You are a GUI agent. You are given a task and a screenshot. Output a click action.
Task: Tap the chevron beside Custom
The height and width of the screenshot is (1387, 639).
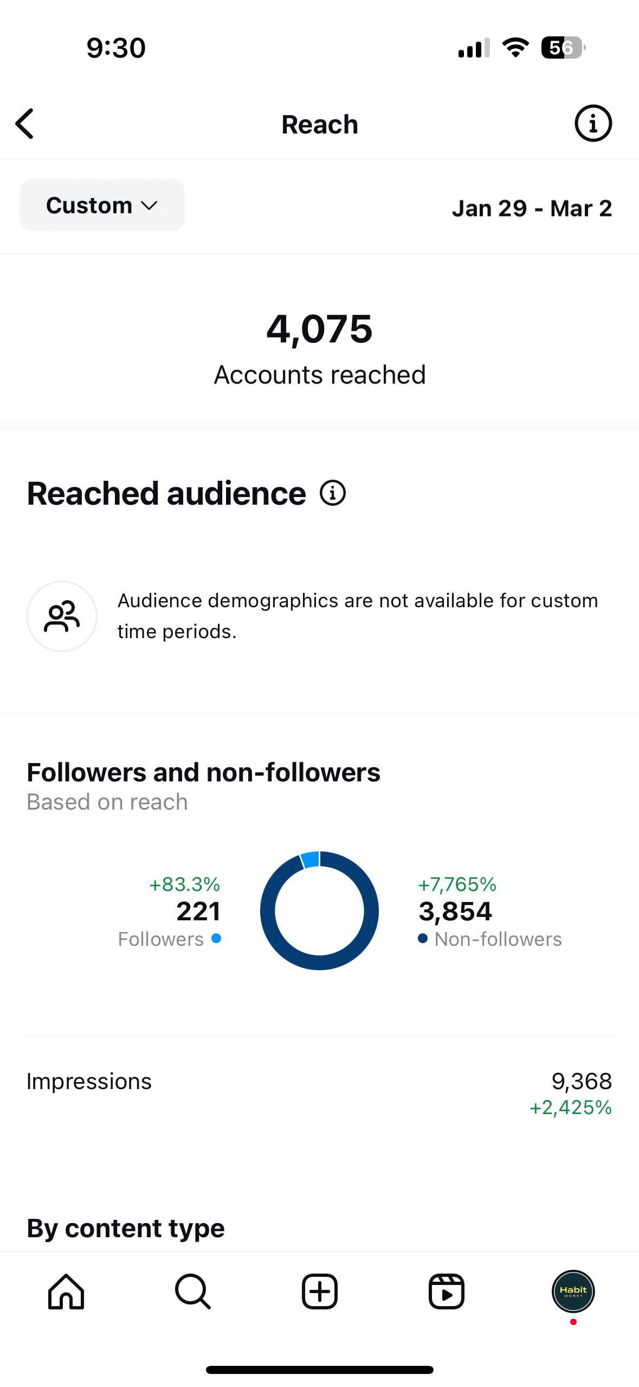149,206
